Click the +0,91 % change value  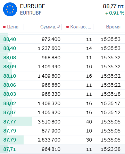(x=115, y=13)
